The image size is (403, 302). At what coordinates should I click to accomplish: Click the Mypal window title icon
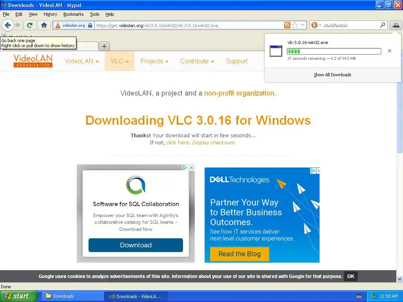(x=4, y=5)
